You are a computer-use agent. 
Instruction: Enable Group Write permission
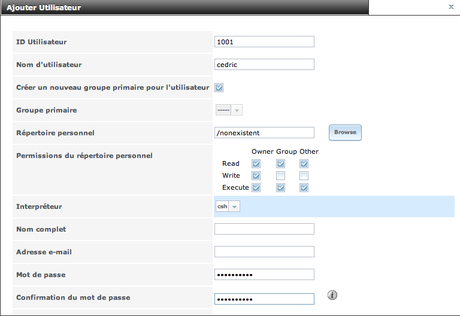280,175
